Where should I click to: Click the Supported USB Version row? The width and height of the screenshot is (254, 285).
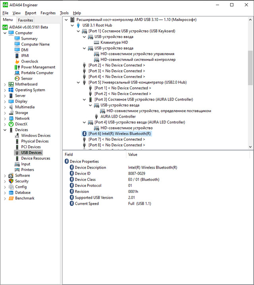[x=157, y=198]
